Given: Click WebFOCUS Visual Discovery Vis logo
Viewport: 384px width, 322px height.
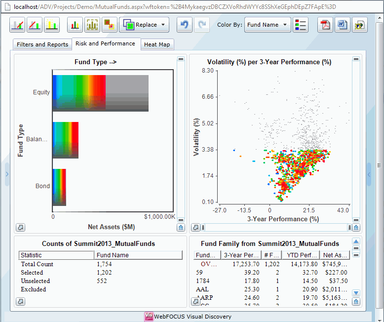Looking at the screenshot, I should [149, 317].
